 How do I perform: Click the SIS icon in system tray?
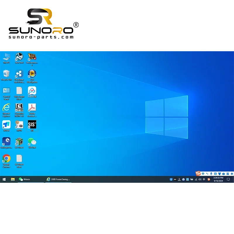(175, 179)
